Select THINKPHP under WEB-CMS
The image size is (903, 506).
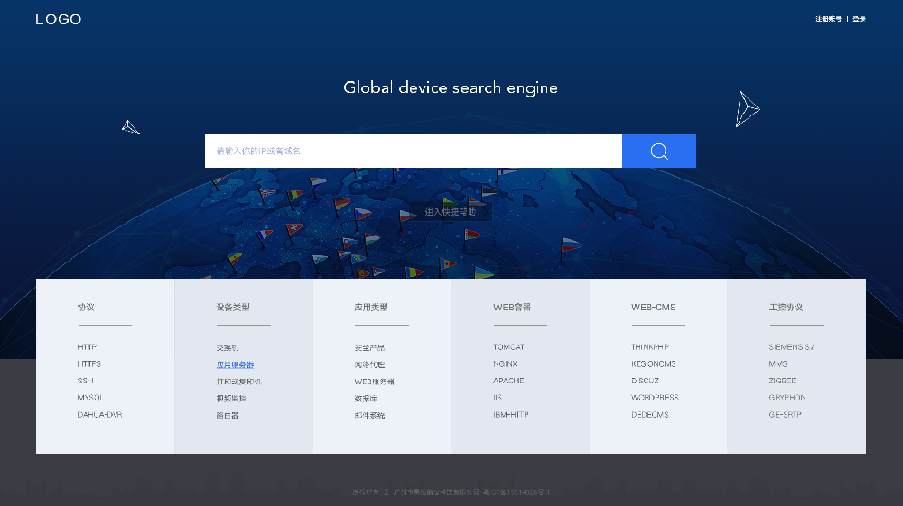[650, 347]
